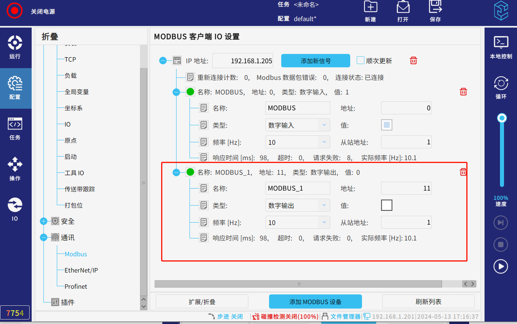
Task: Toggle the MODBUS_1 digital output value checkbox
Action: 386,206
